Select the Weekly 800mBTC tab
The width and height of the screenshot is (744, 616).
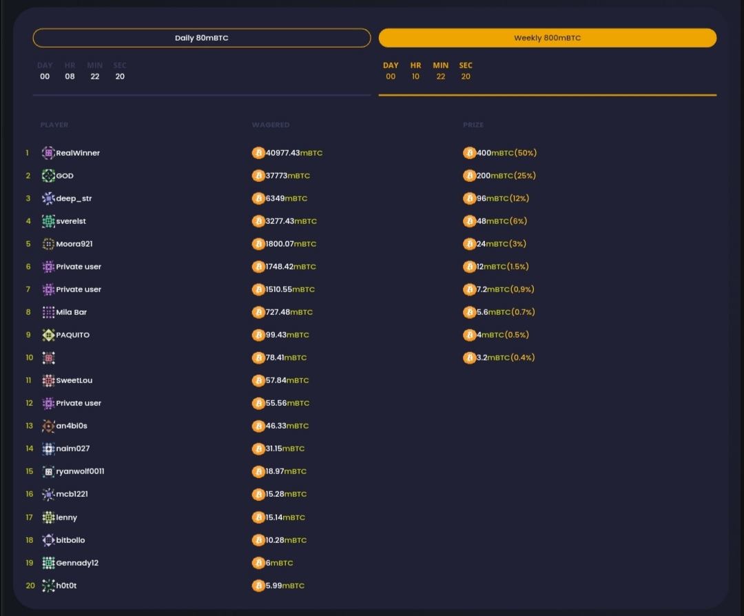(x=547, y=38)
